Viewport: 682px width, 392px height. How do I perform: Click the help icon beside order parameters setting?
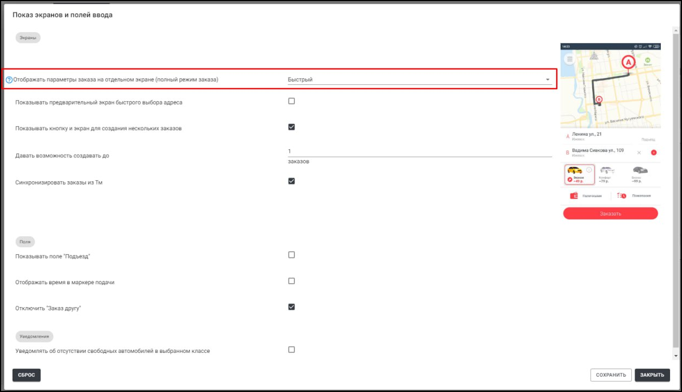click(x=9, y=80)
